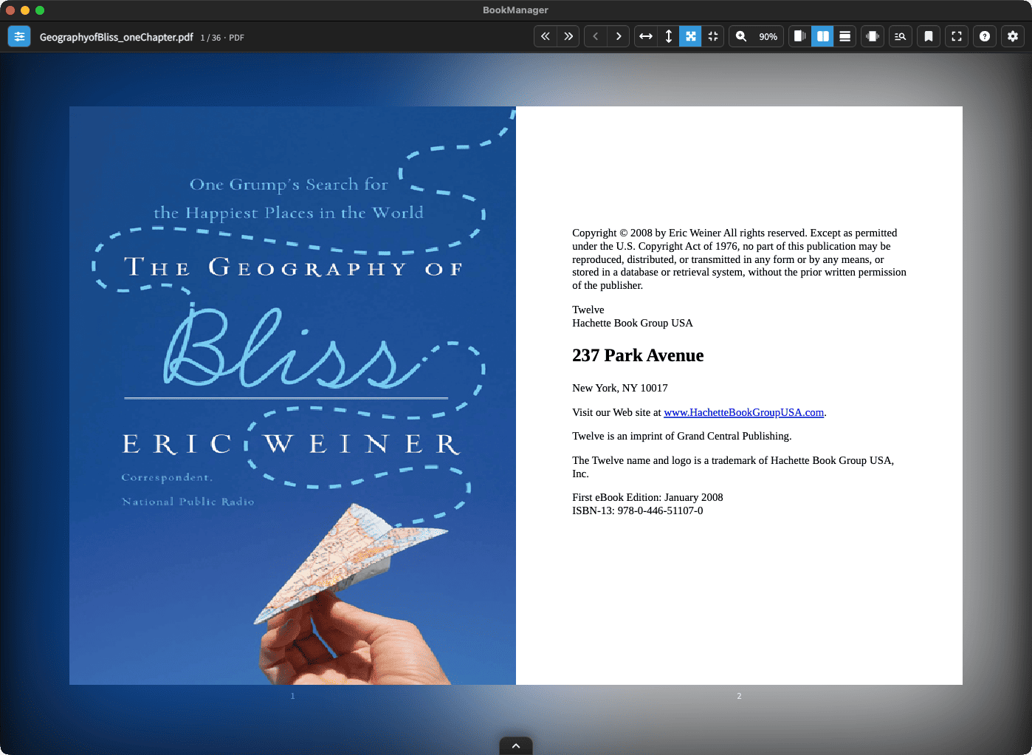The height and width of the screenshot is (755, 1032).
Task: Jump to first page with double-left arrows
Action: click(546, 36)
